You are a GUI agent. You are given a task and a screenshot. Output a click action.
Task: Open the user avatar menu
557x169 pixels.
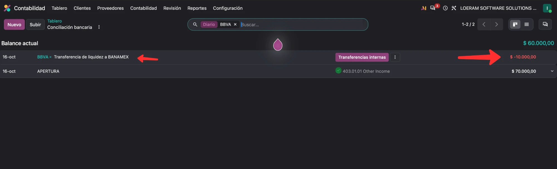pyautogui.click(x=547, y=8)
